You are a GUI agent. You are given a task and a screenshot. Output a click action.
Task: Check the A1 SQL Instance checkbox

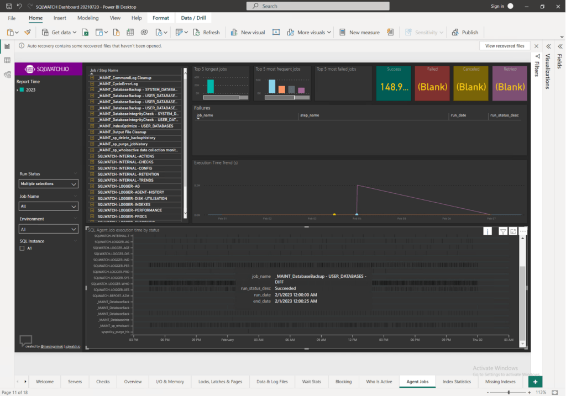[22, 249]
